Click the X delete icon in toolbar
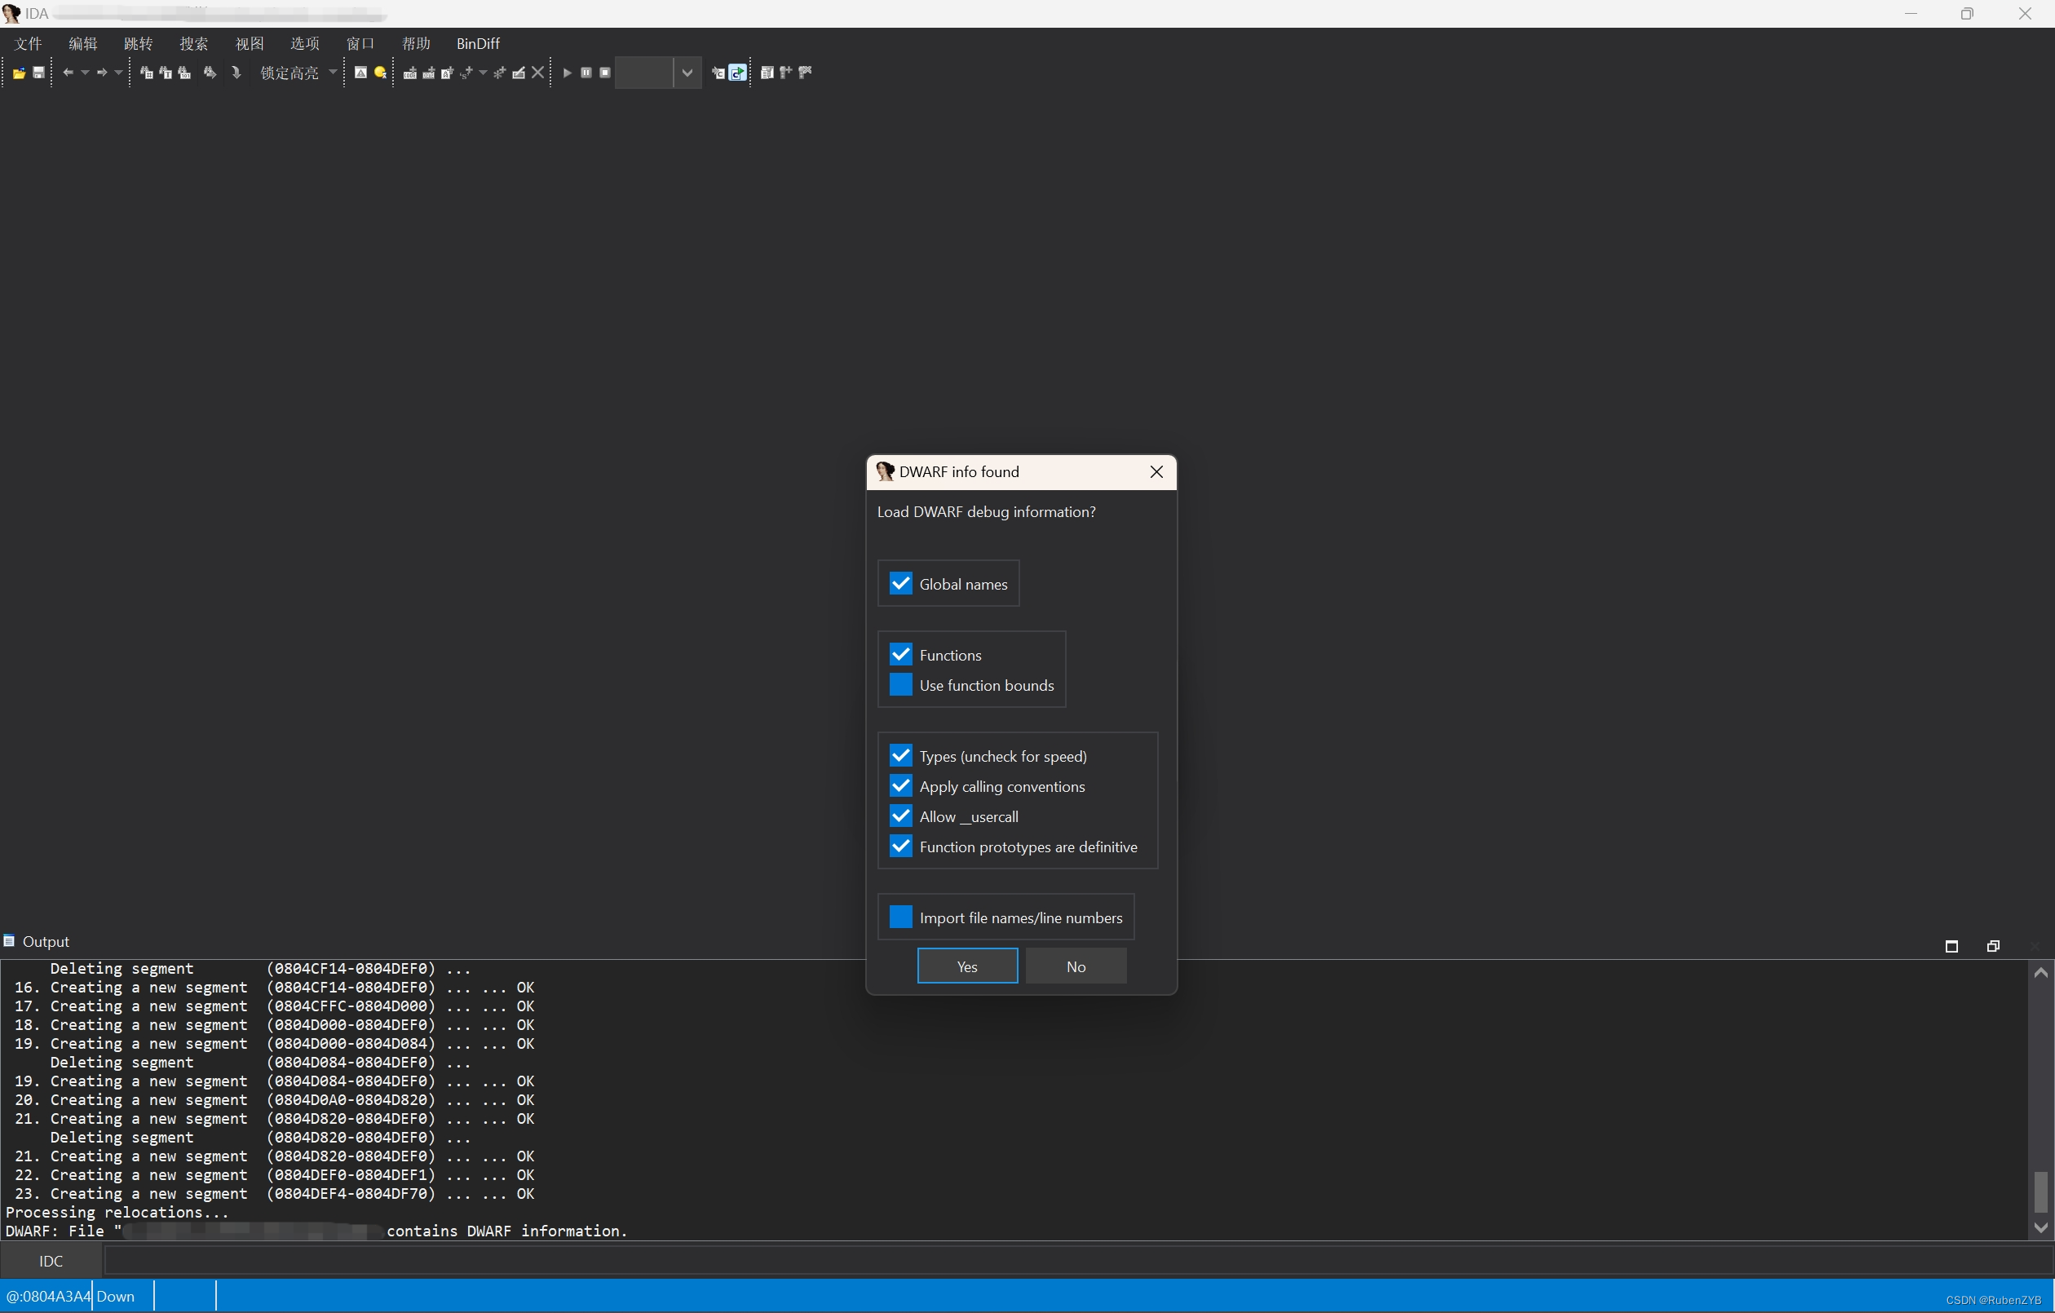Screen dimensions: 2055x1313 click(x=537, y=73)
